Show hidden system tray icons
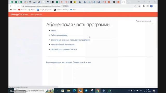This screenshot has height=93, width=166. coord(129,91)
